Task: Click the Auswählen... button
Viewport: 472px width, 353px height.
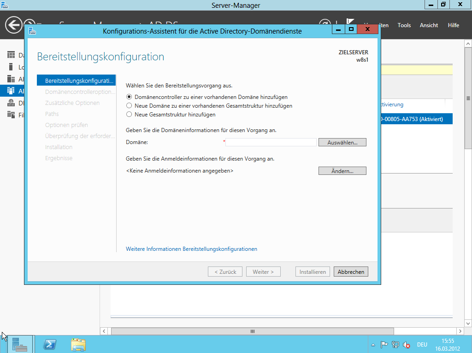Action: (342, 143)
